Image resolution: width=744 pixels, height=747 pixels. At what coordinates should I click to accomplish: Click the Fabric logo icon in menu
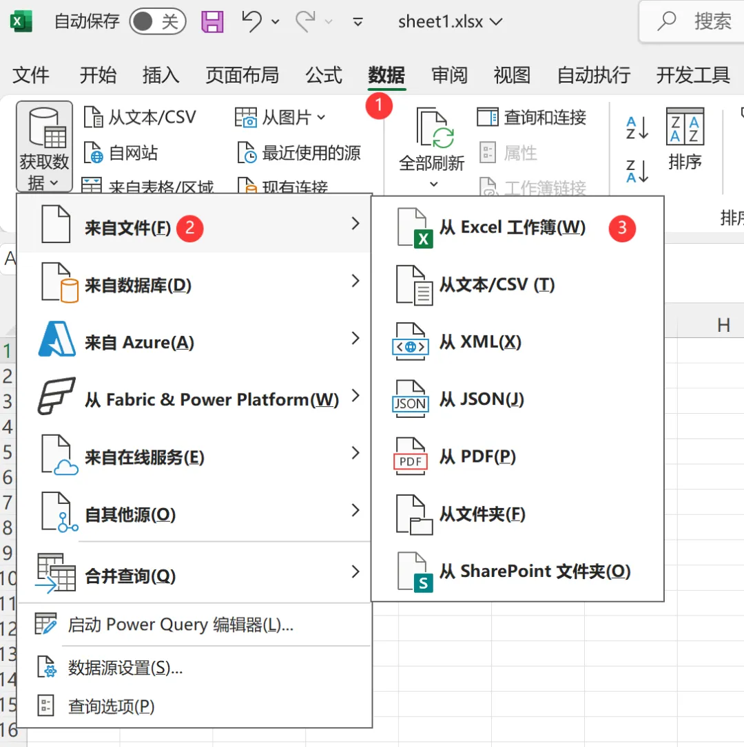pos(56,396)
